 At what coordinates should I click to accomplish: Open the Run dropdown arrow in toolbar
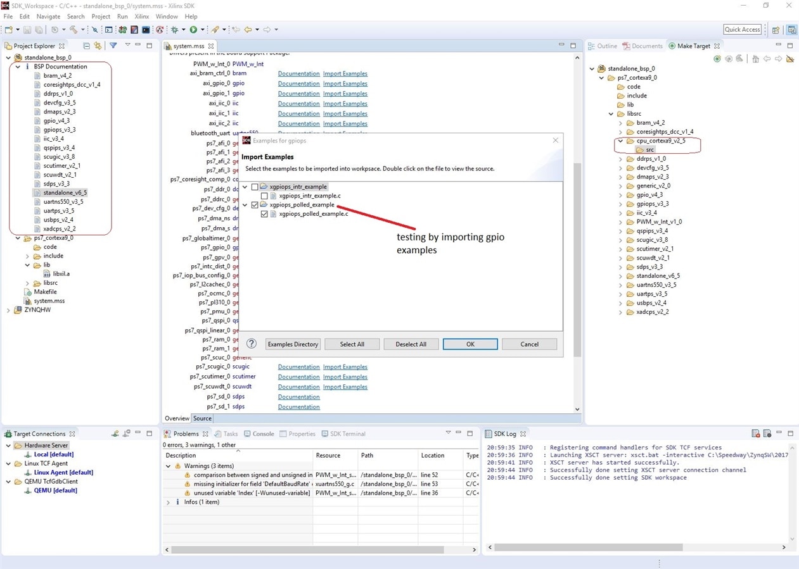[x=202, y=30]
